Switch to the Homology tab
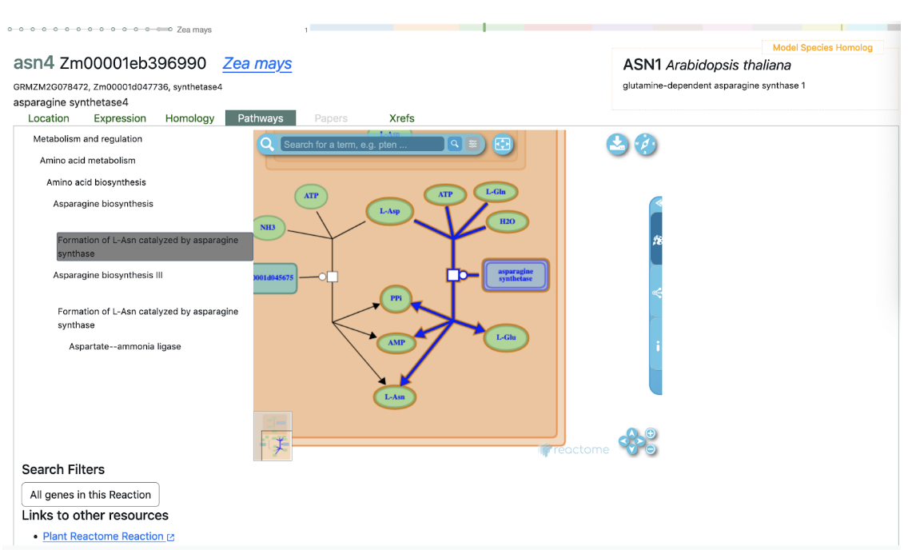The height and width of the screenshot is (550, 908). point(189,118)
